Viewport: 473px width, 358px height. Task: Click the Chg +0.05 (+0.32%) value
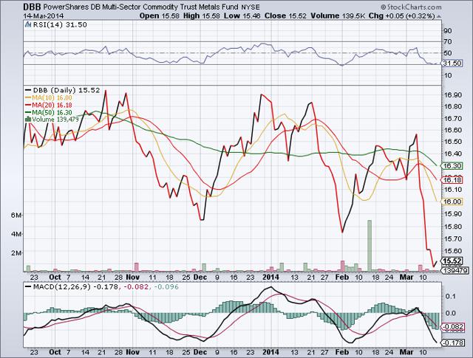tap(401, 16)
